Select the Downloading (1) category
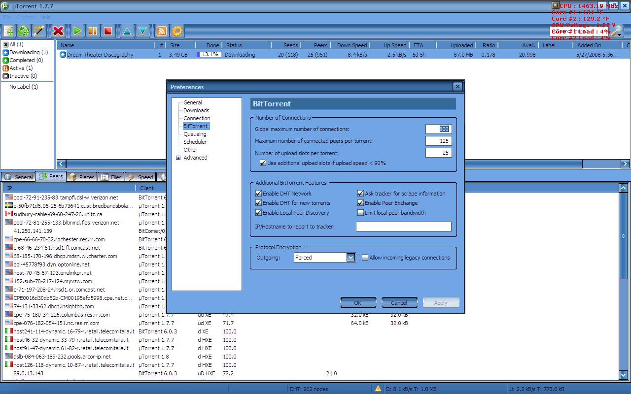 pyautogui.click(x=25, y=52)
